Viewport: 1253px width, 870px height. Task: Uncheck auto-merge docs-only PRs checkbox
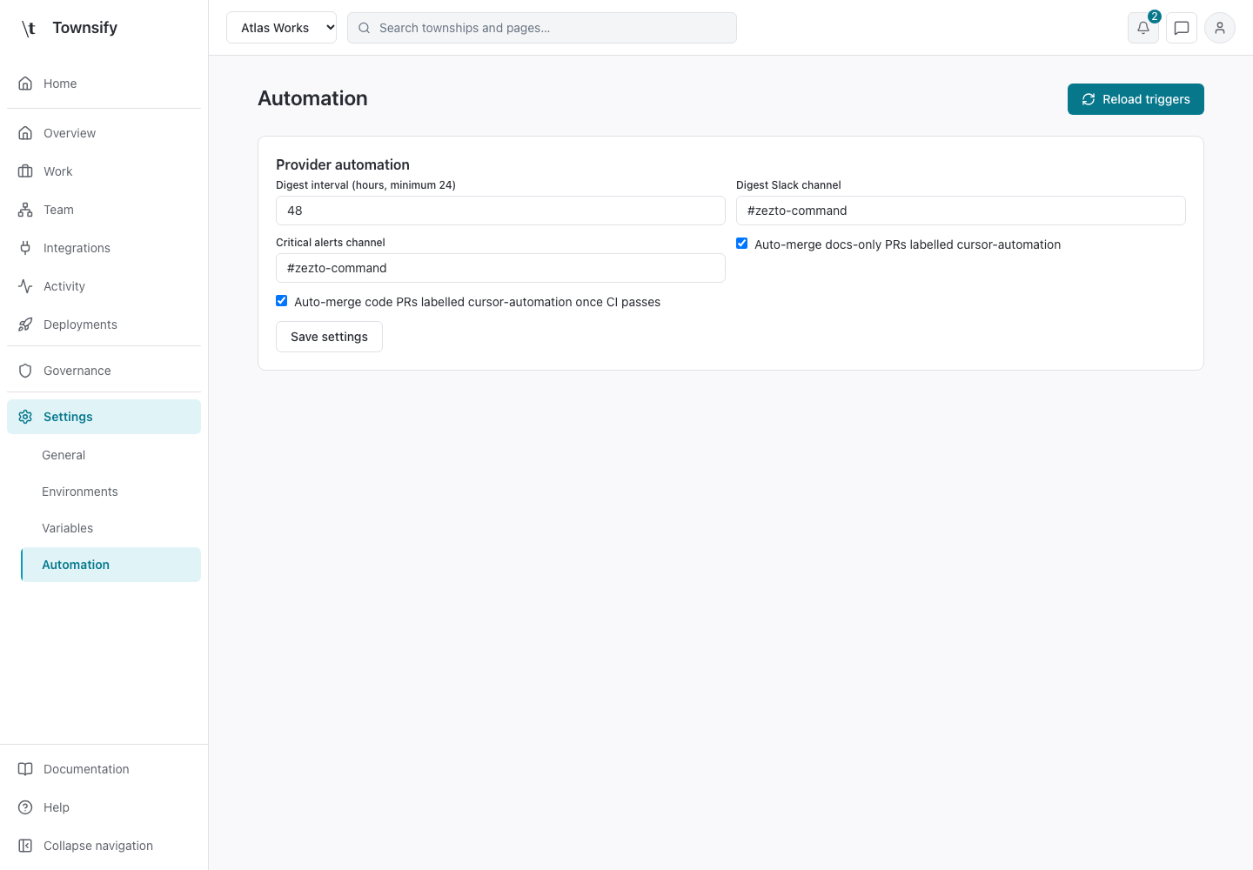pyautogui.click(x=742, y=244)
